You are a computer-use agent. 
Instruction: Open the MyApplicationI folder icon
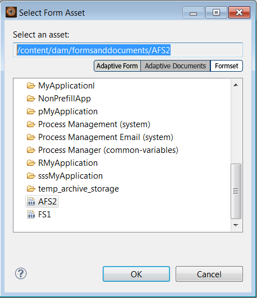31,86
